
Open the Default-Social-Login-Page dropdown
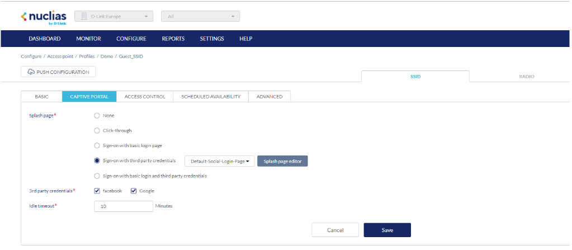(x=219, y=161)
